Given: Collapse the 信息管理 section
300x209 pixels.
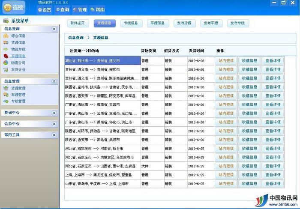Looking at the screenshot, I should [x=54, y=81].
